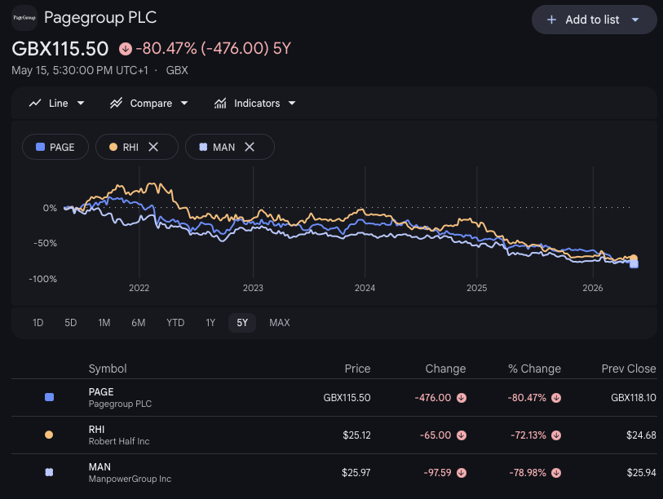The width and height of the screenshot is (663, 499).
Task: Click the GBX115.50 price in PAGE row
Action: tap(347, 398)
